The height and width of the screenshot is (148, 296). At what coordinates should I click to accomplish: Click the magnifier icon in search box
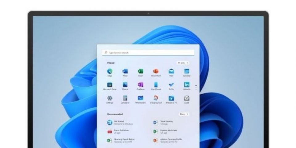pyautogui.click(x=106, y=53)
